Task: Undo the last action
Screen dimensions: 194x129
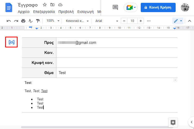Action: click(9, 21)
